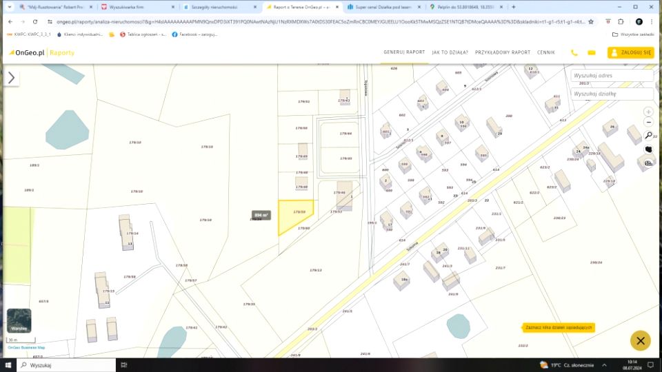The height and width of the screenshot is (372, 662).
Task: Open the Windows Start menu
Action: [x=8, y=365]
